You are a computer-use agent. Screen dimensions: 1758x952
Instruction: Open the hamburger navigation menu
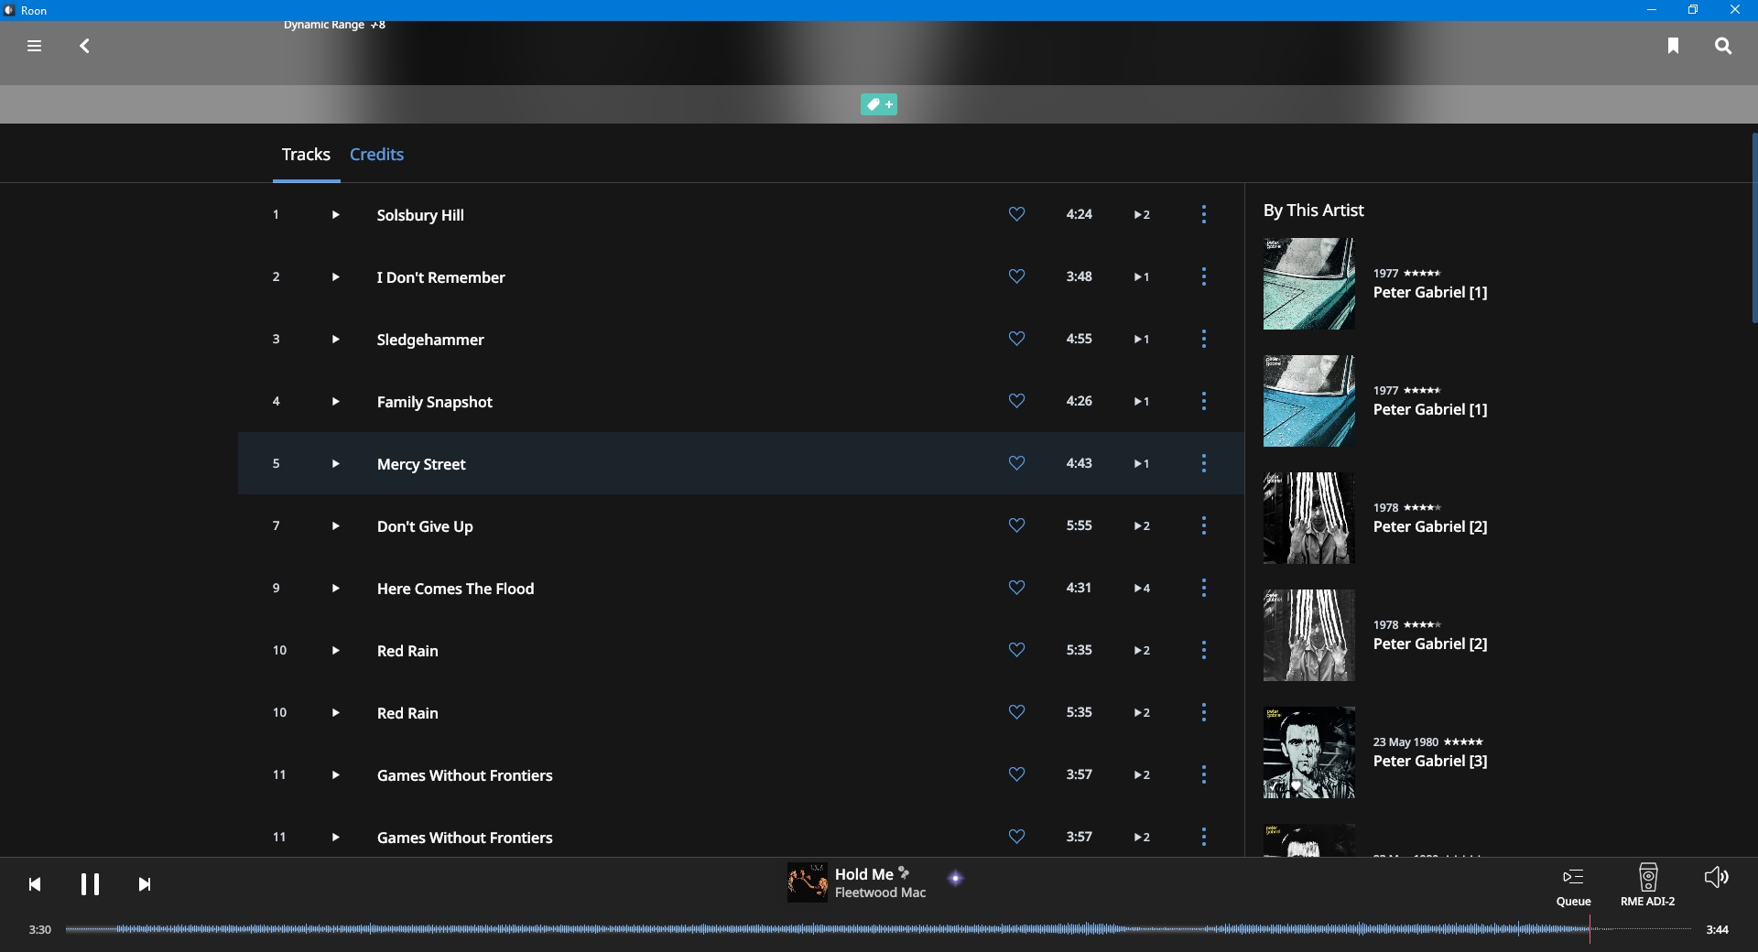pos(34,46)
